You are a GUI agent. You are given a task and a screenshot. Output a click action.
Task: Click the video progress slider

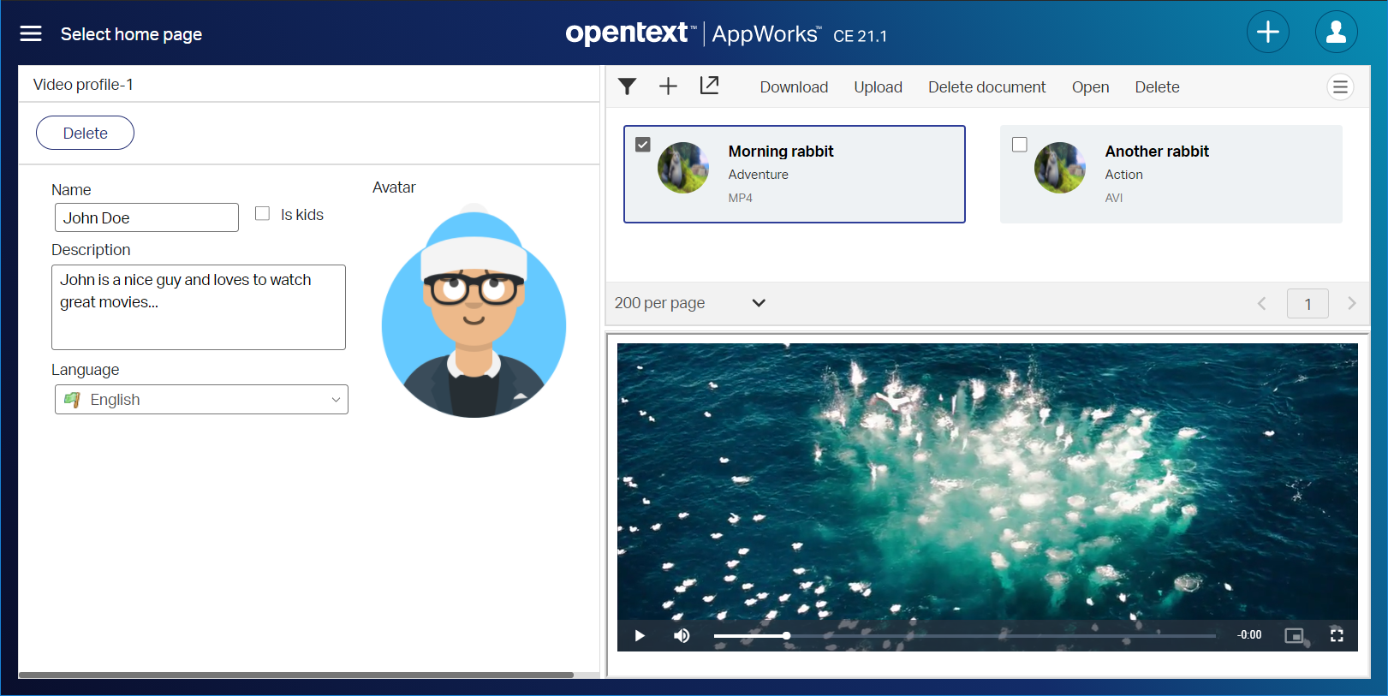(964, 636)
